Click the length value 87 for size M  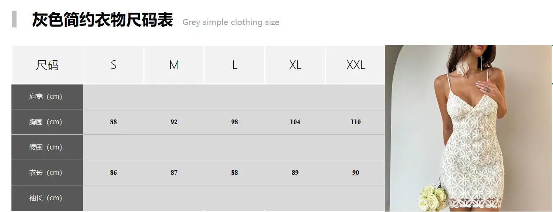(174, 173)
